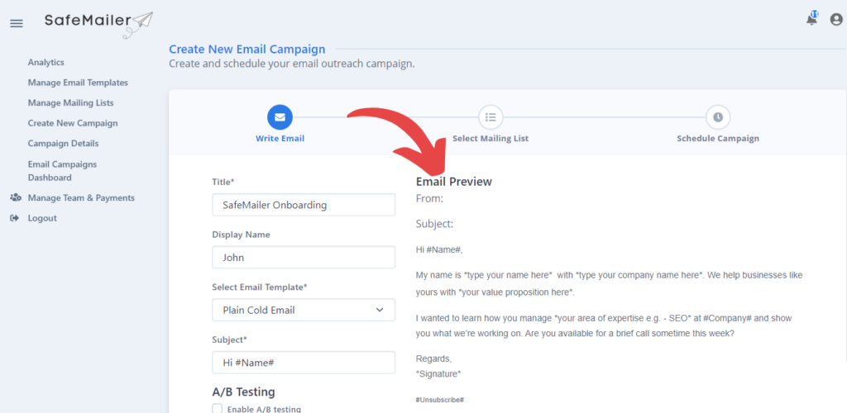Click the Select Mailing List step label
Image resolution: width=847 pixels, height=413 pixels.
[490, 139]
